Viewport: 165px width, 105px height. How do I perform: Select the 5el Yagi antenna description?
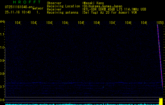(110, 12)
